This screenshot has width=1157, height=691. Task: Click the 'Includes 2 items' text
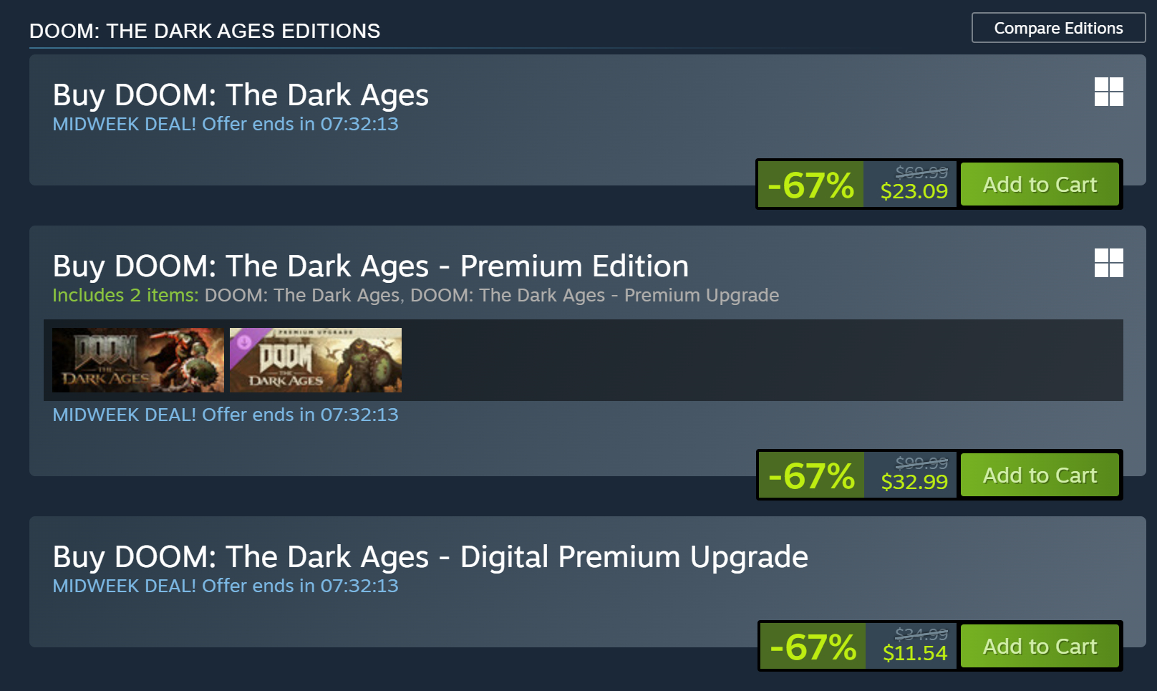click(125, 295)
